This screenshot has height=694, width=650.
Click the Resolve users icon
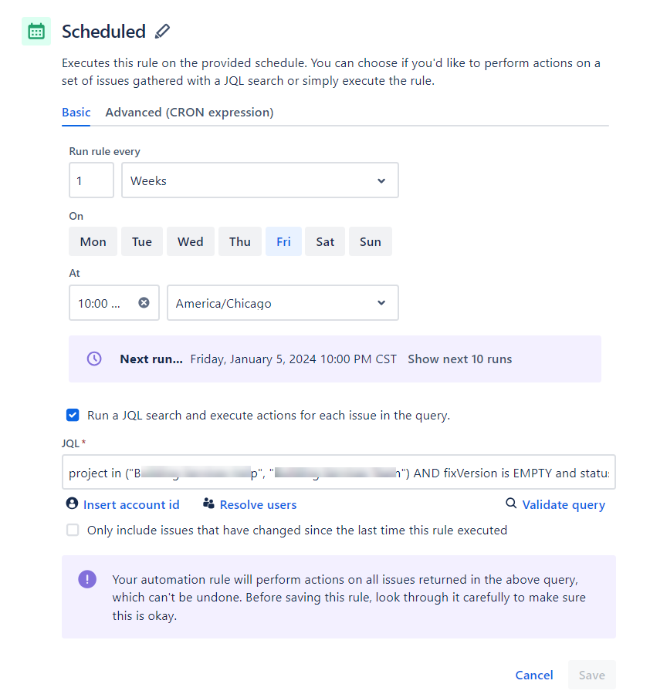click(208, 504)
